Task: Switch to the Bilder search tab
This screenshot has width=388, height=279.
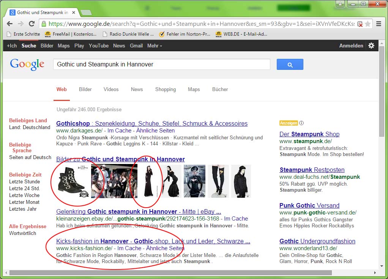Action: 85,90
